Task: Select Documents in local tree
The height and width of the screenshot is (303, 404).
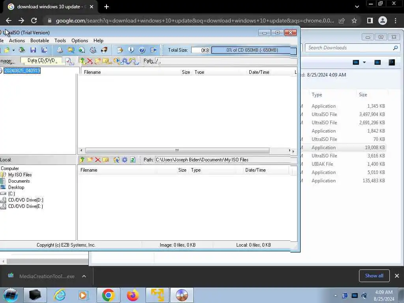Action: pos(19,181)
